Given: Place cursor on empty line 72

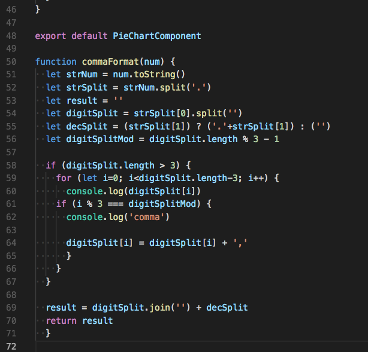Looking at the screenshot, I should (x=202, y=347).
